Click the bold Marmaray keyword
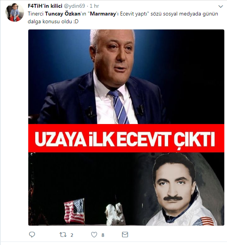227x245 pixels. (x=103, y=14)
